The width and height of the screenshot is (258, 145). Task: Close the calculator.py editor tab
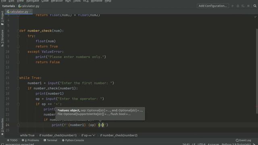click(x=31, y=12)
